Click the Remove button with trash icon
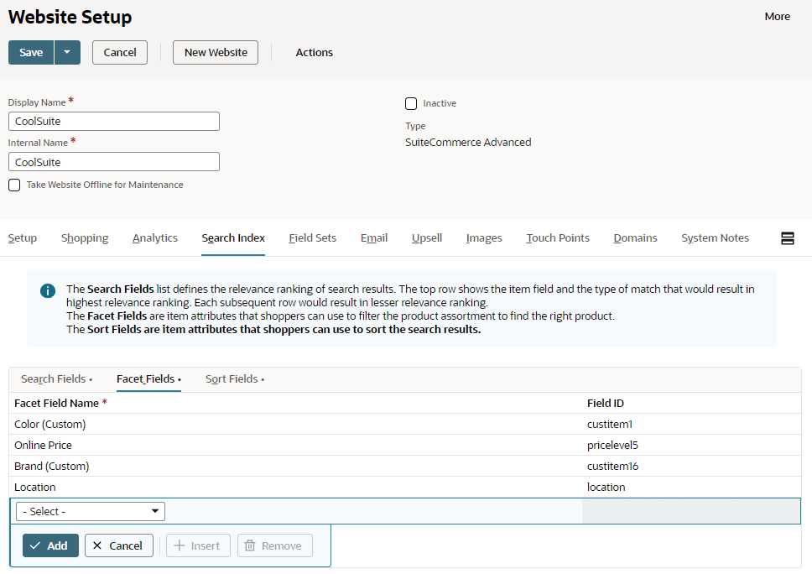 pos(275,545)
